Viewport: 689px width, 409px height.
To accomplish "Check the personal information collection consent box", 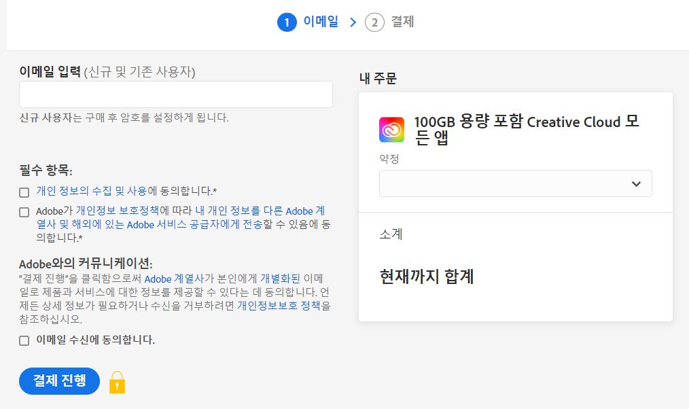I will 24,192.
